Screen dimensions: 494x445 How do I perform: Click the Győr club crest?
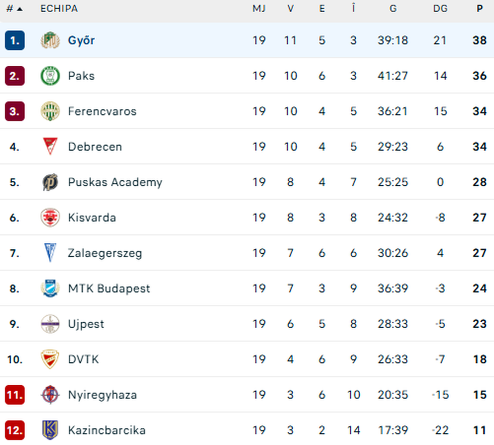point(50,40)
